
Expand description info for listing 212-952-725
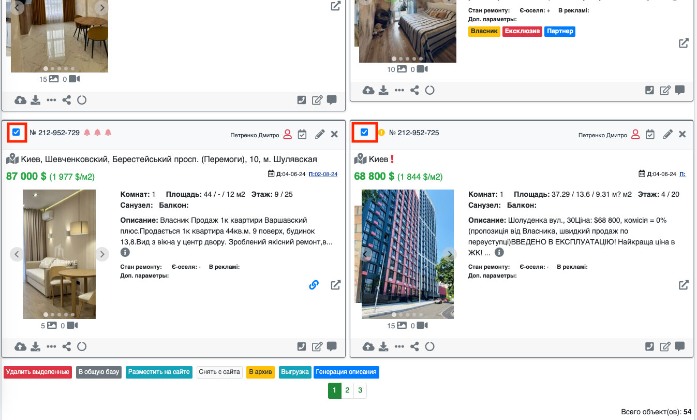point(499,253)
